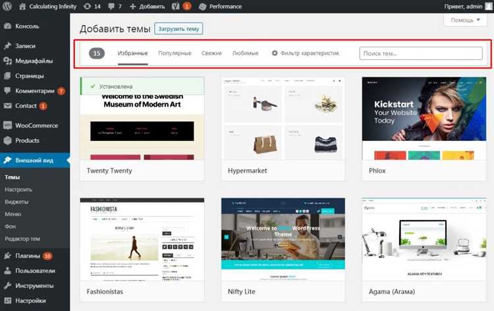Click the WooCommerce label in sidebar
The height and width of the screenshot is (311, 494).
click(x=36, y=125)
